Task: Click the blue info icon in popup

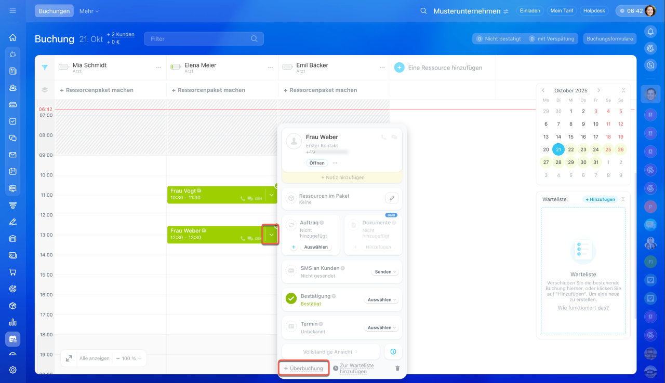Action: (x=393, y=352)
